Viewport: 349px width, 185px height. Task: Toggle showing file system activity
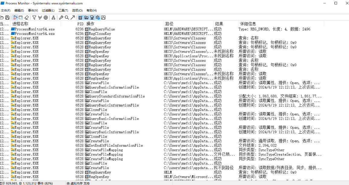(86, 17)
